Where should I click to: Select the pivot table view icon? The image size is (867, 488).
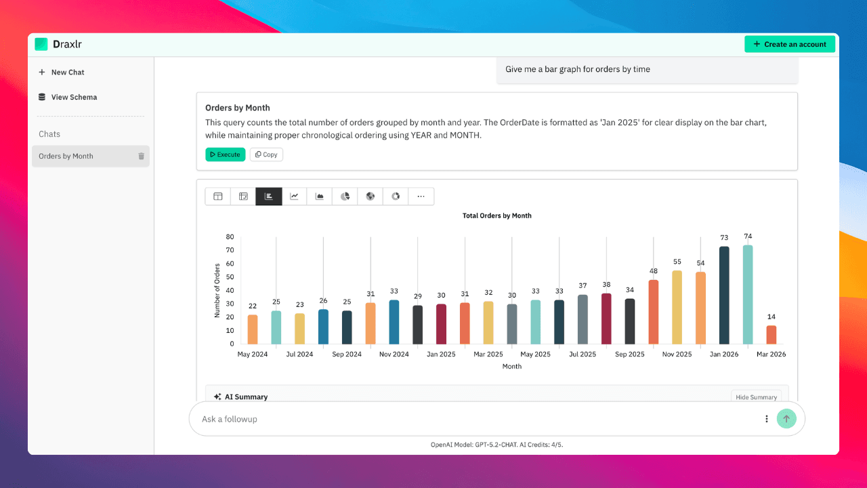point(243,197)
